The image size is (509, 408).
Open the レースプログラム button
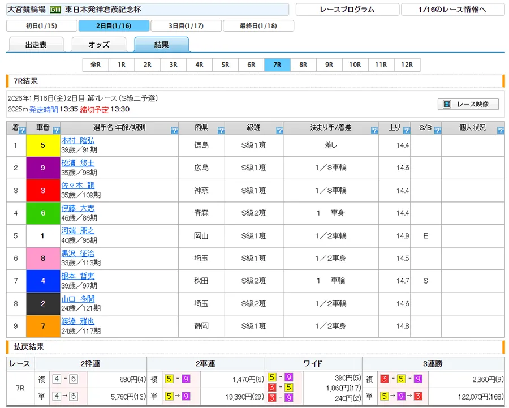point(347,10)
